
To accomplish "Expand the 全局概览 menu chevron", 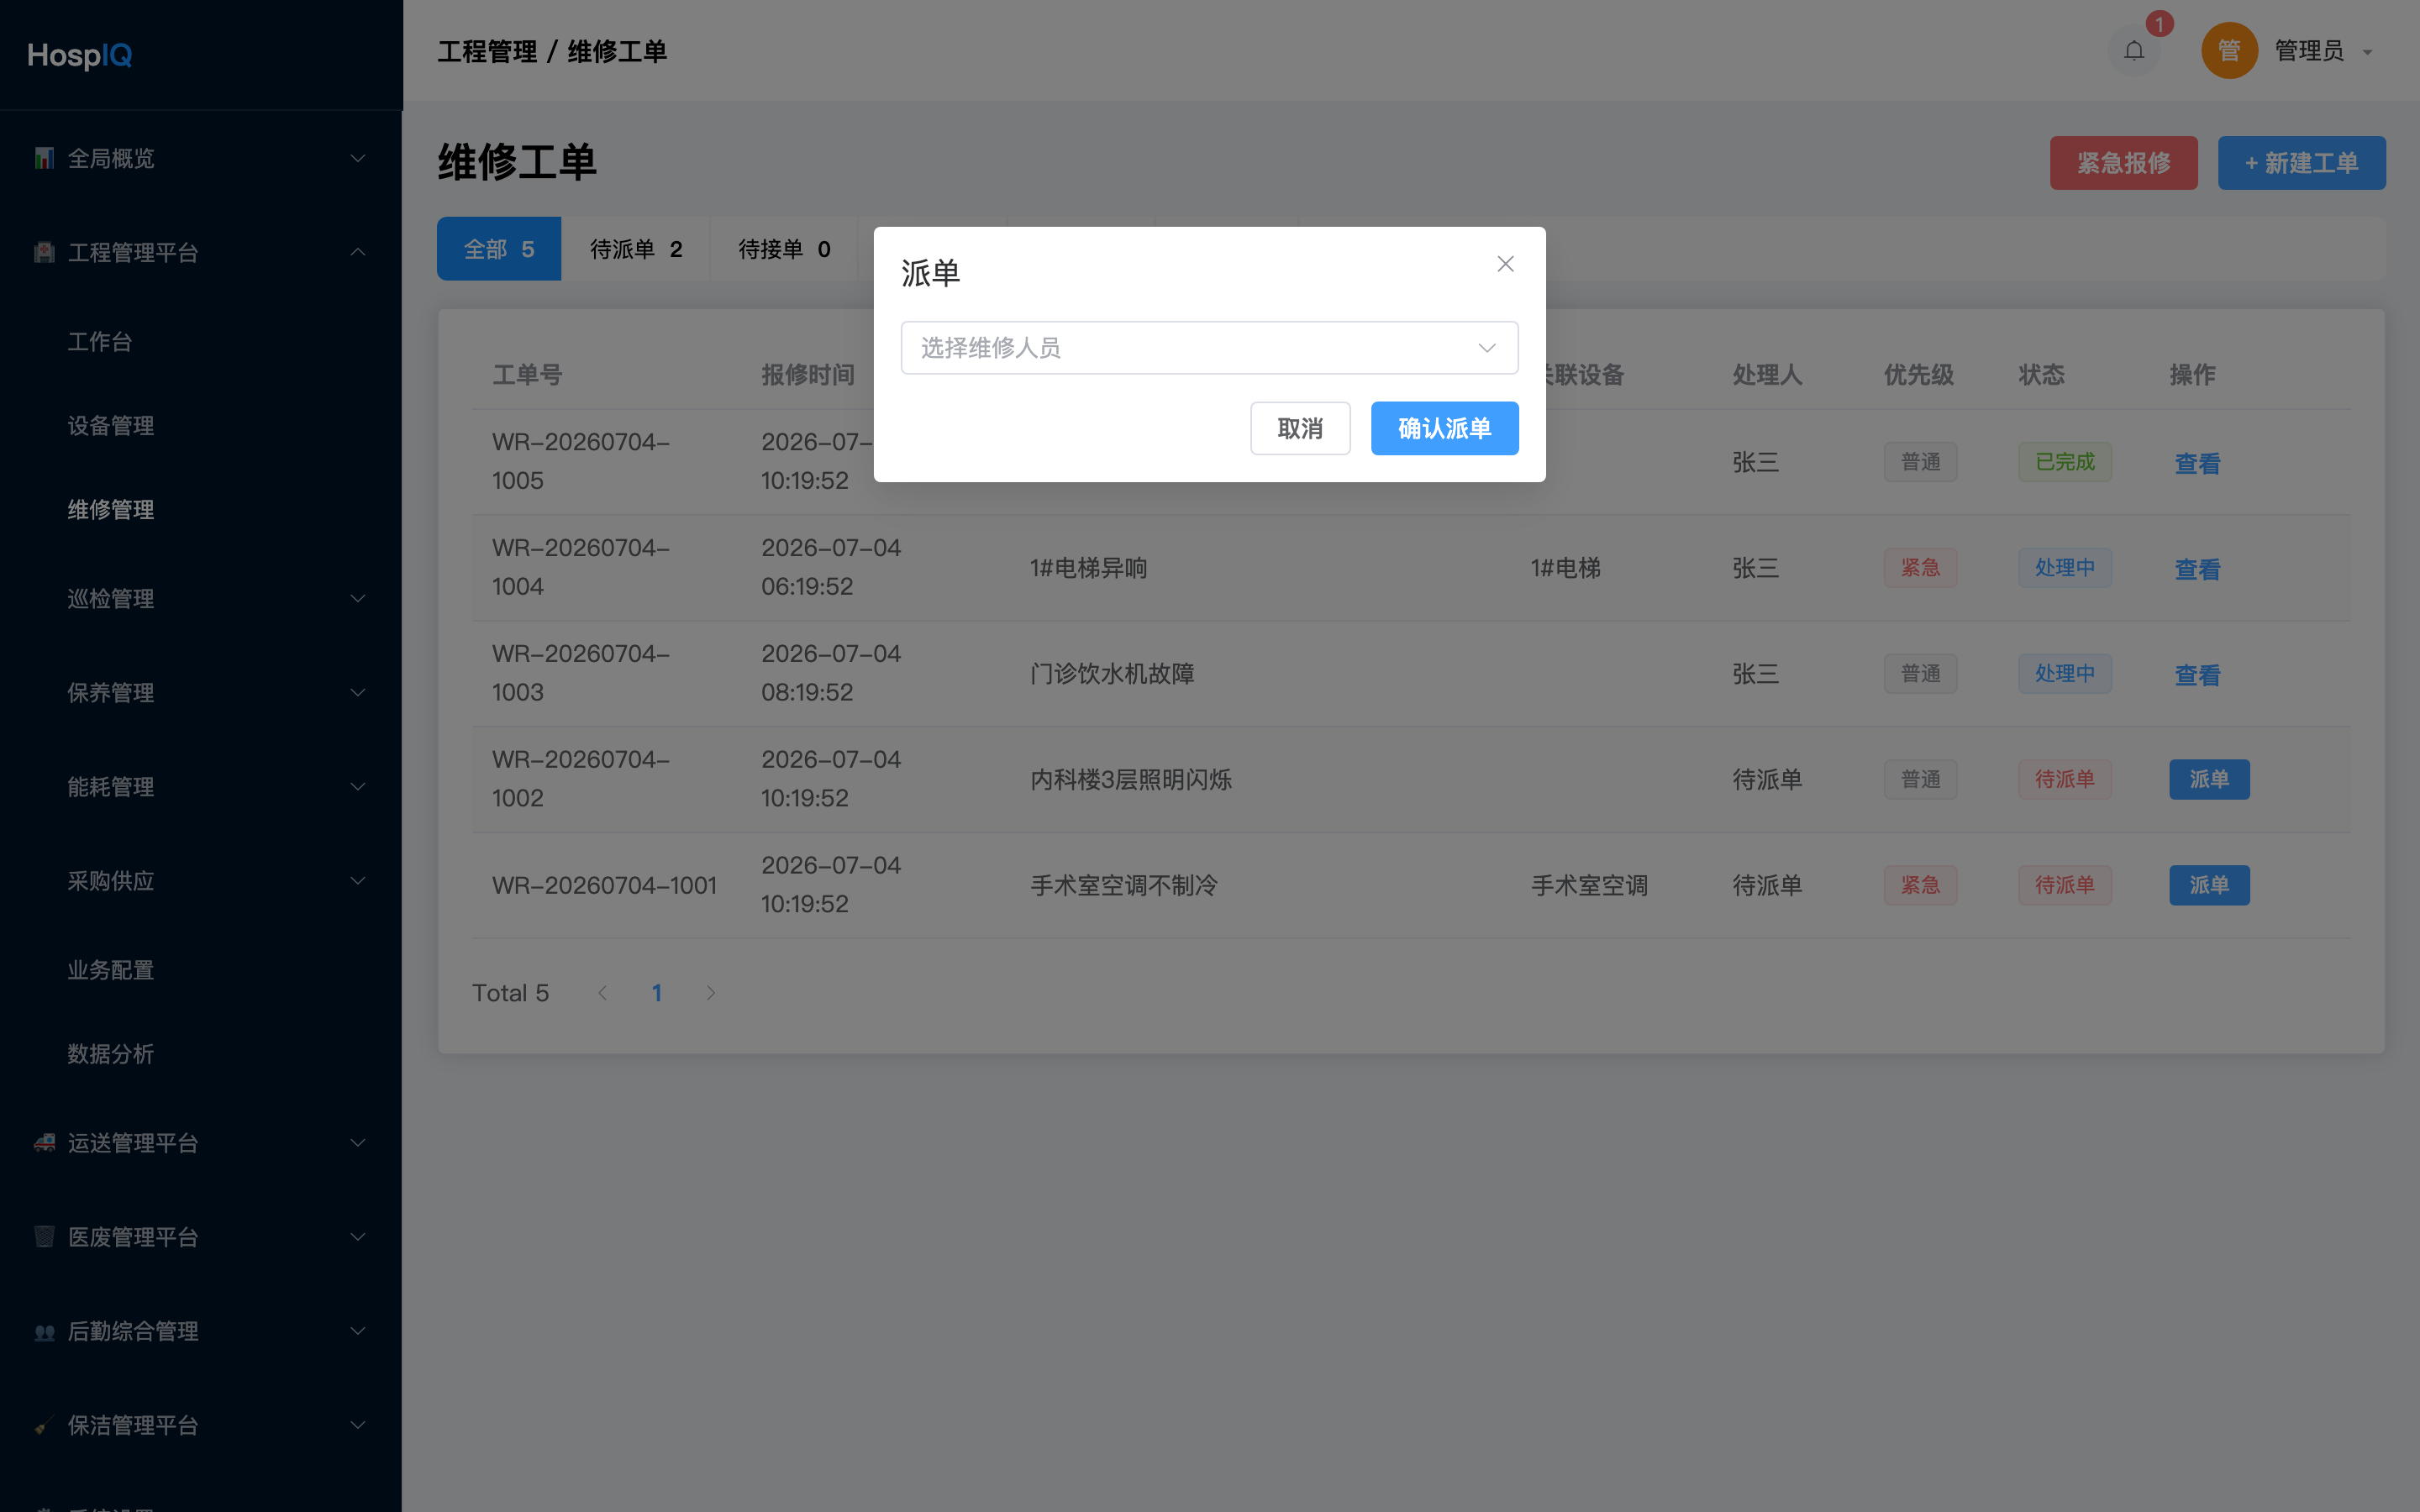I will pos(358,158).
